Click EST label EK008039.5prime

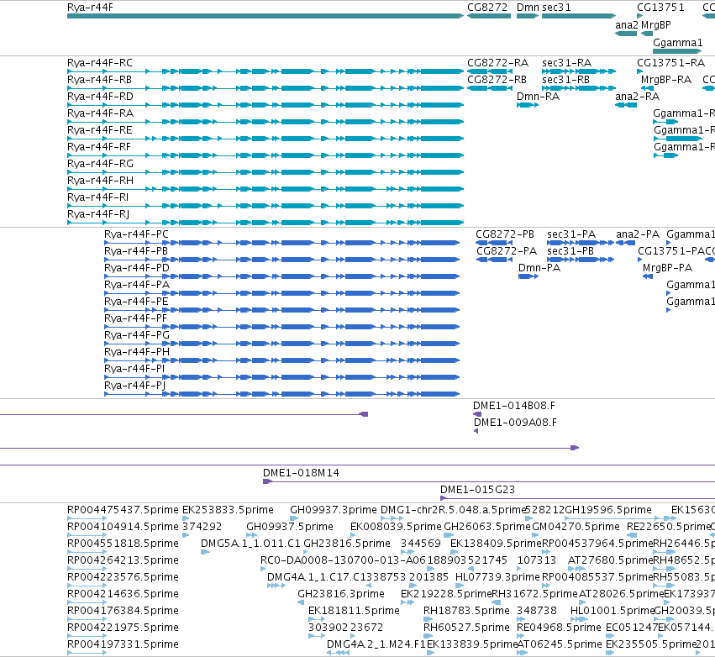tap(396, 527)
